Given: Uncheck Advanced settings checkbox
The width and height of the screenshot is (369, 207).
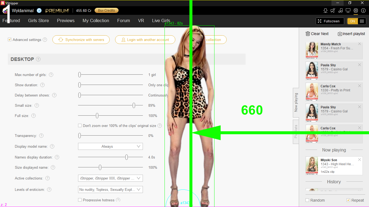Looking at the screenshot, I should click(x=10, y=40).
